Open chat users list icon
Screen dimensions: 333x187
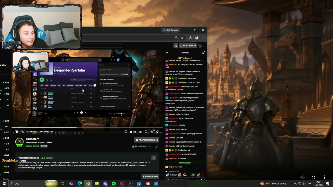(x=203, y=52)
